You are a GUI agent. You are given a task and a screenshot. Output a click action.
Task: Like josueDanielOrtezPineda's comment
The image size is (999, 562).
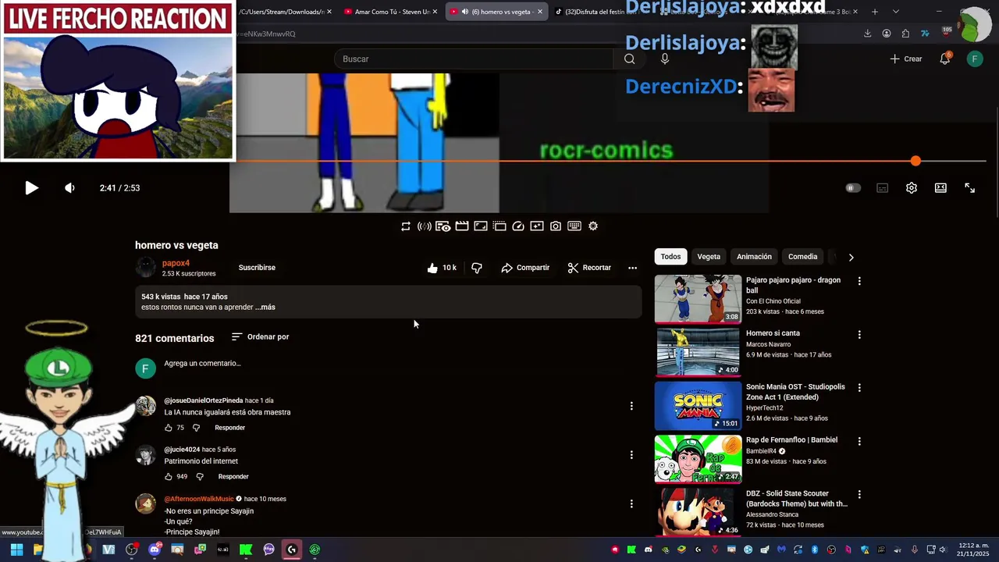click(168, 428)
